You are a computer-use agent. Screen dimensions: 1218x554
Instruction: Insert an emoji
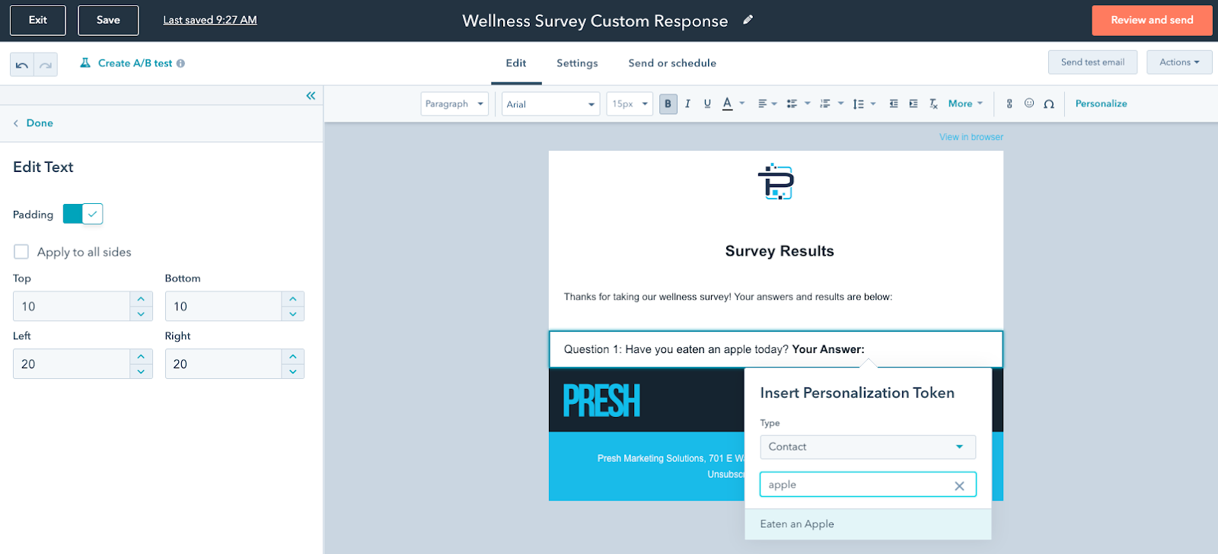pyautogui.click(x=1029, y=103)
